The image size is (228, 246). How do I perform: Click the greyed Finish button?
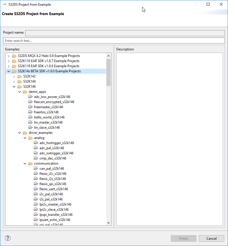click(x=183, y=239)
